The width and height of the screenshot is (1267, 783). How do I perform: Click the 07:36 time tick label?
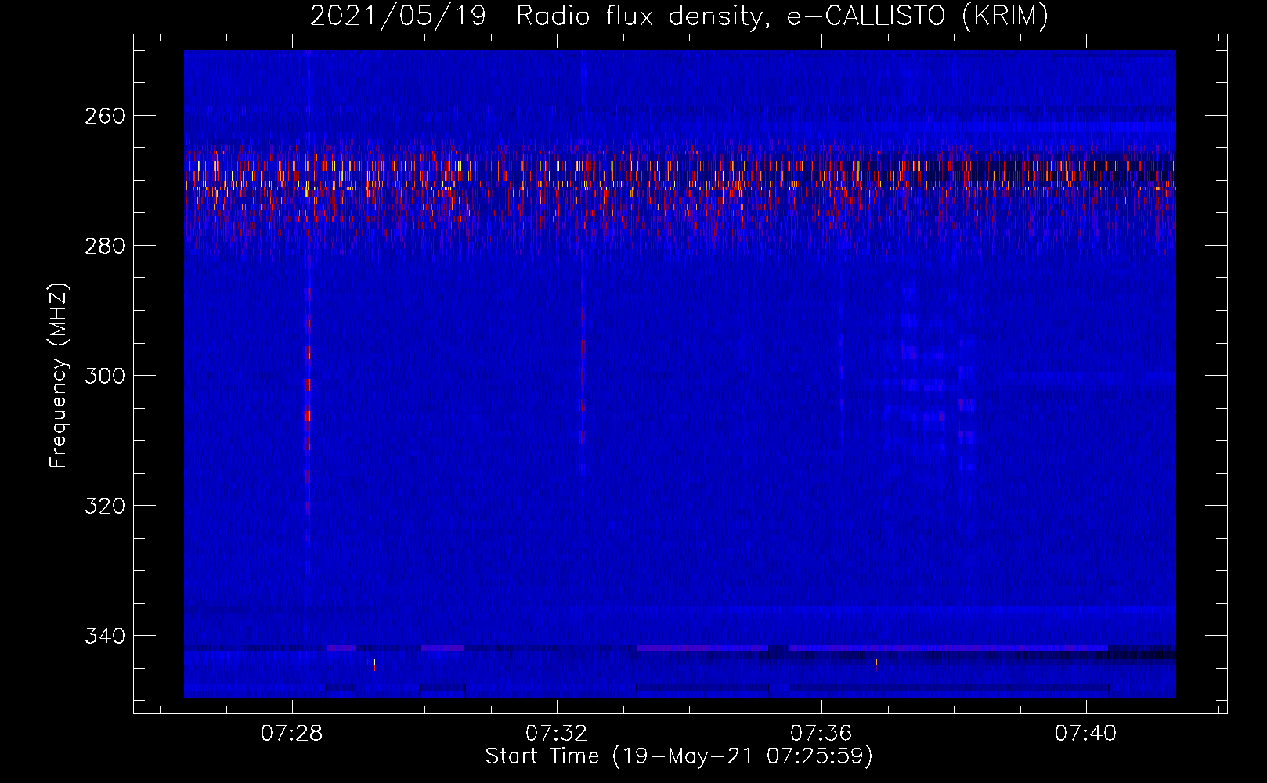pos(821,734)
